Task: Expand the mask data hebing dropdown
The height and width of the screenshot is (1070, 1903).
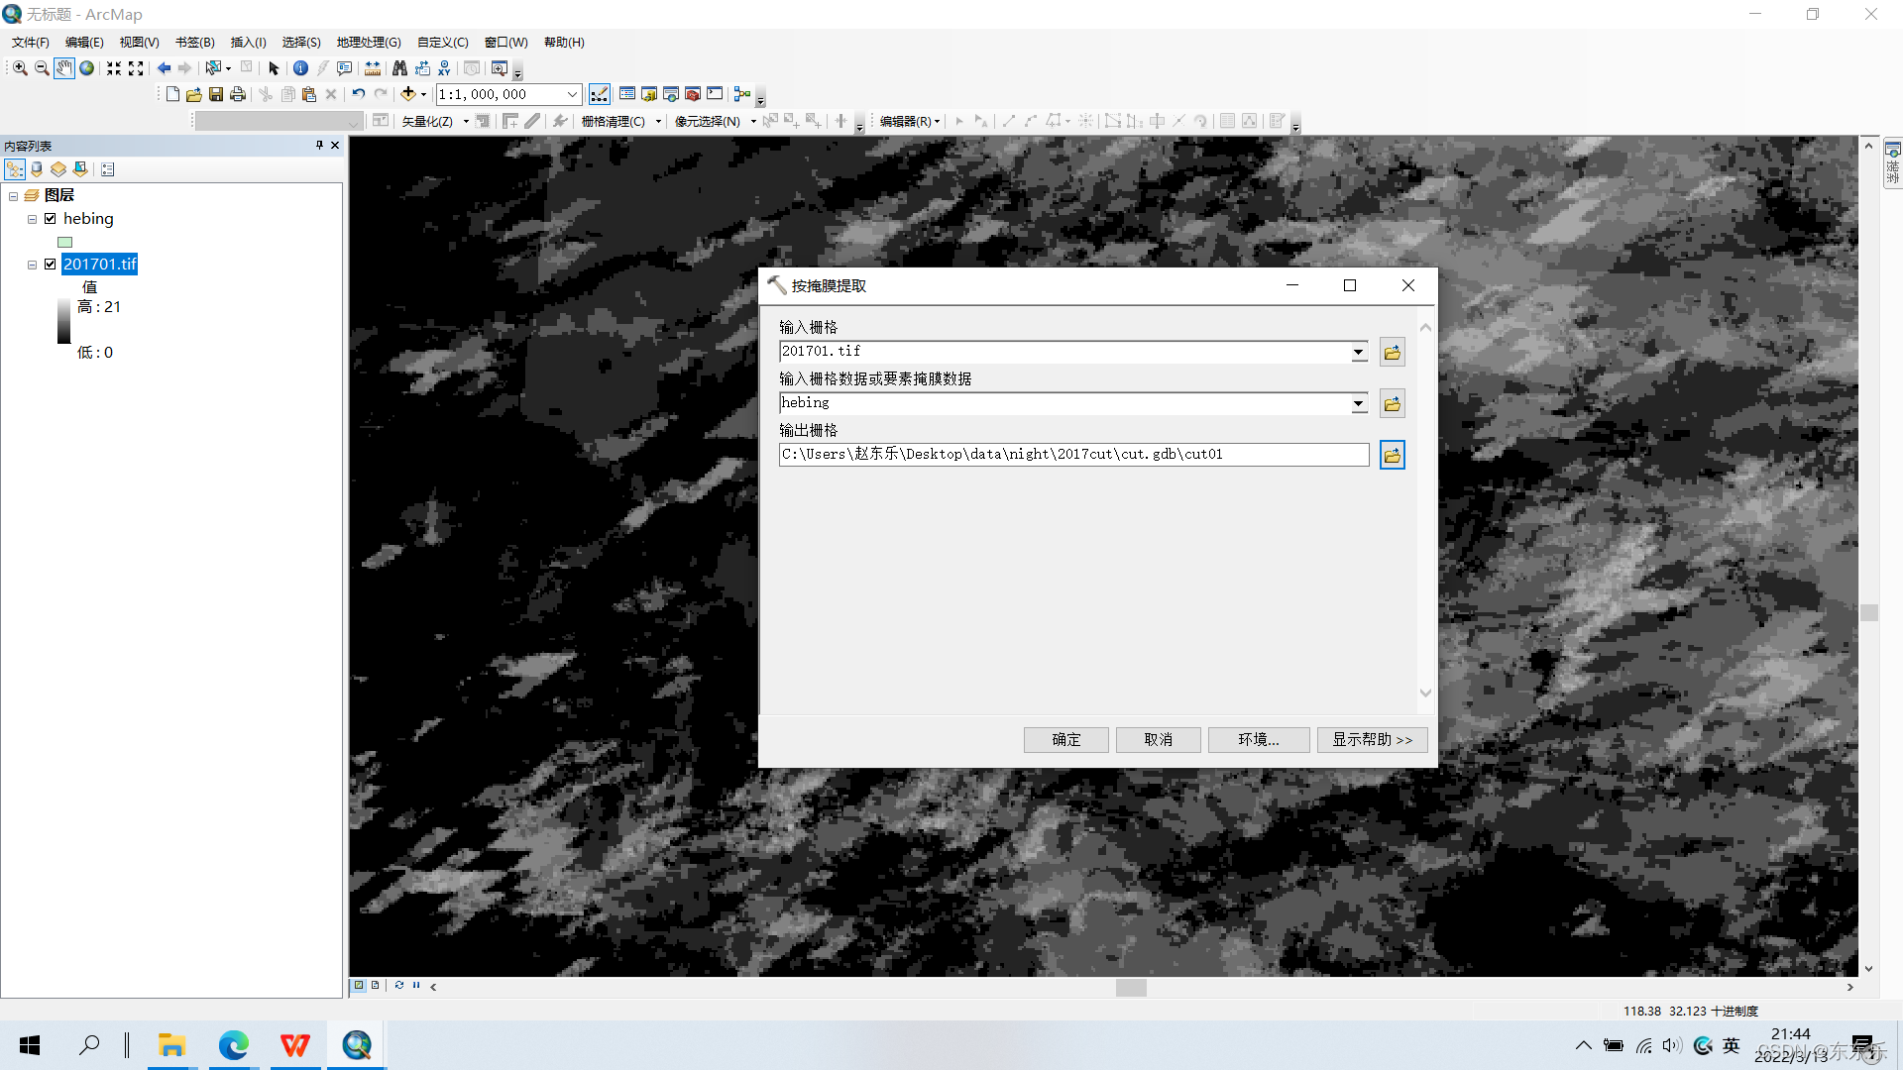Action: point(1358,403)
